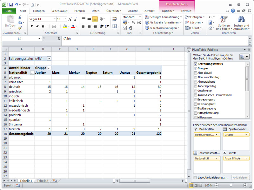
Task: Click Format cells button
Action: point(194,28)
